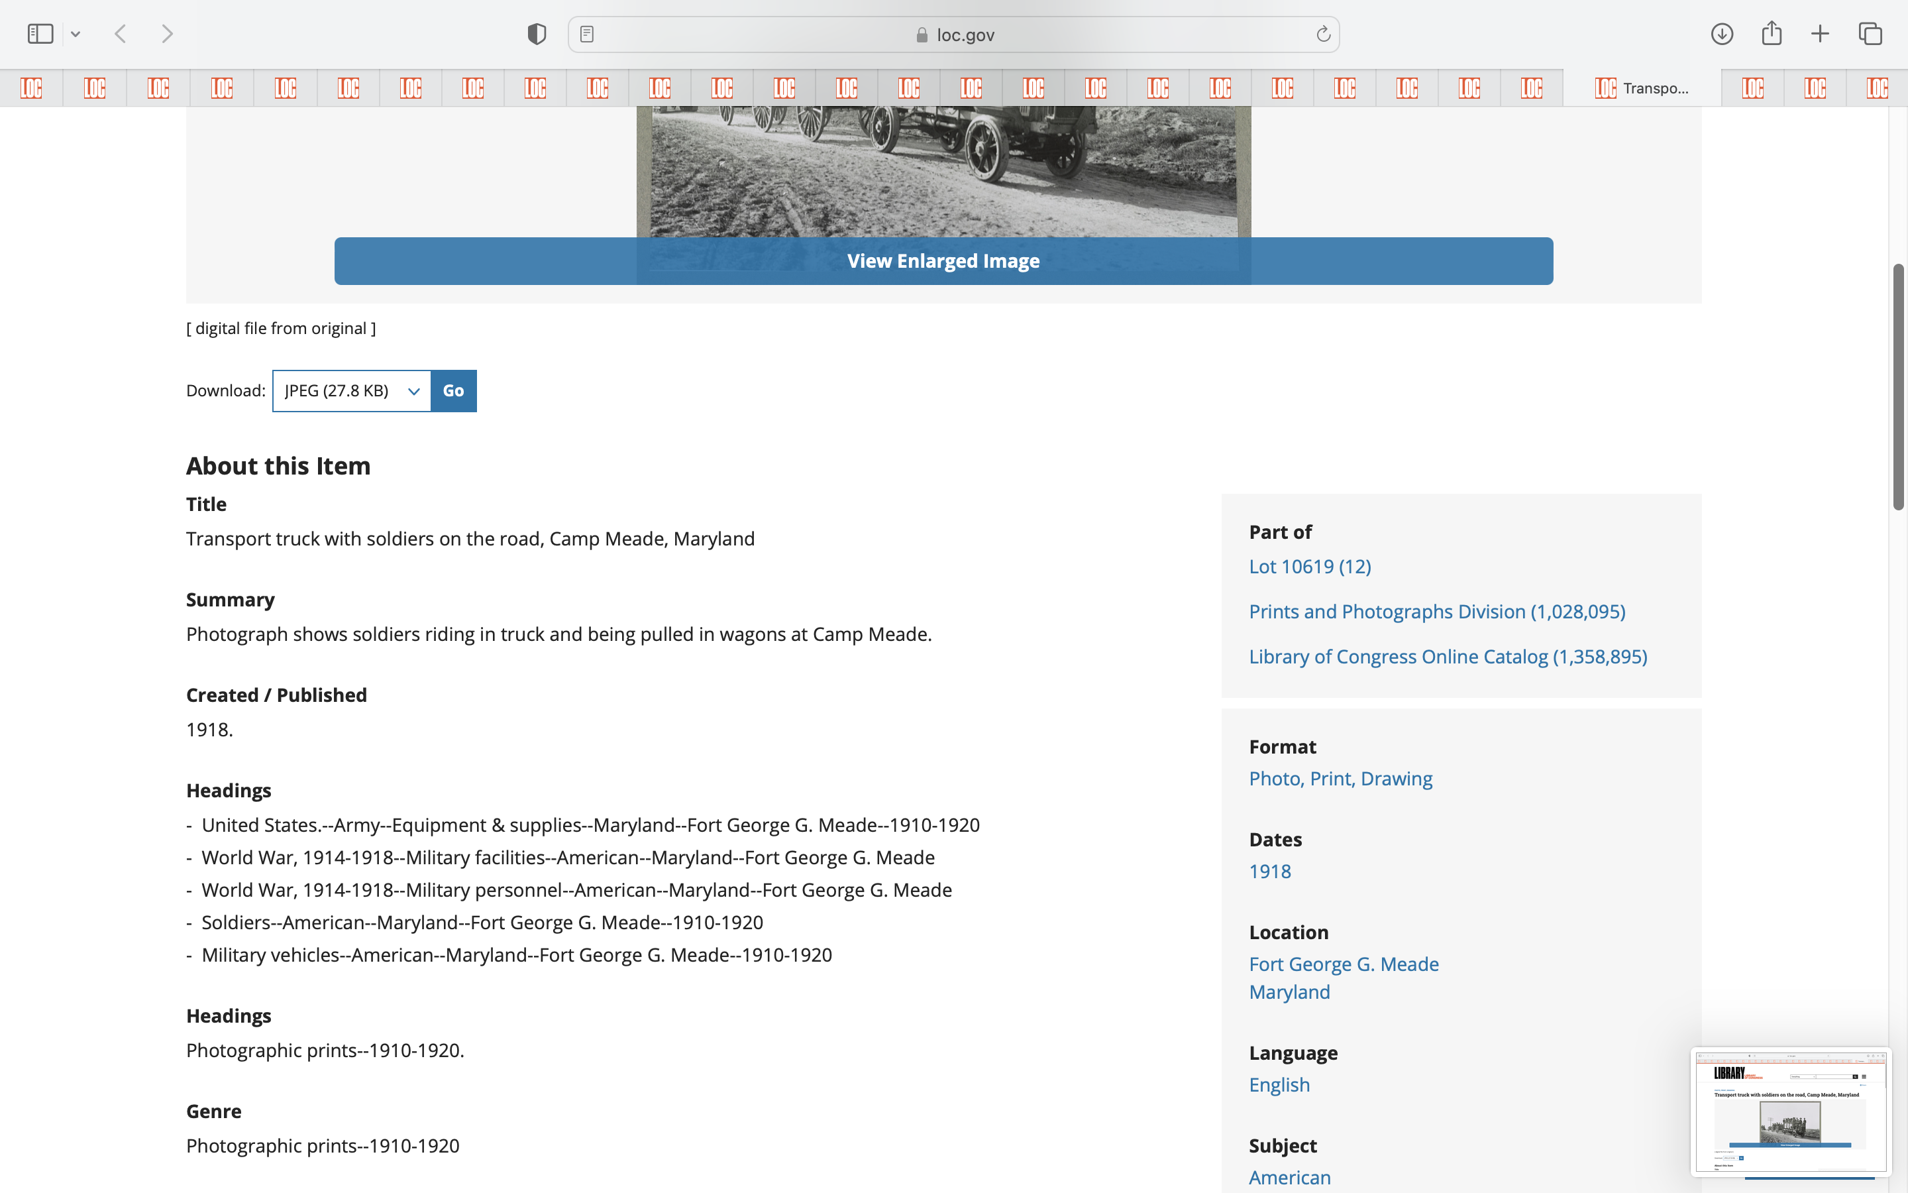Open the privacy shield report icon
1908x1193 pixels.
pos(537,34)
